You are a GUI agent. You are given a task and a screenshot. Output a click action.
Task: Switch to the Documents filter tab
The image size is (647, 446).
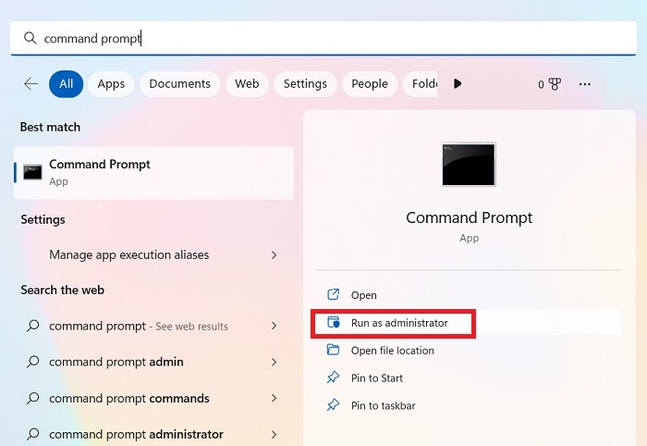(179, 84)
